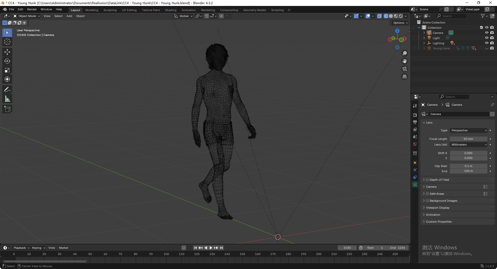Open the Global transform orientation dropdown
Viewport: 497px width, 269px height.
(x=183, y=16)
